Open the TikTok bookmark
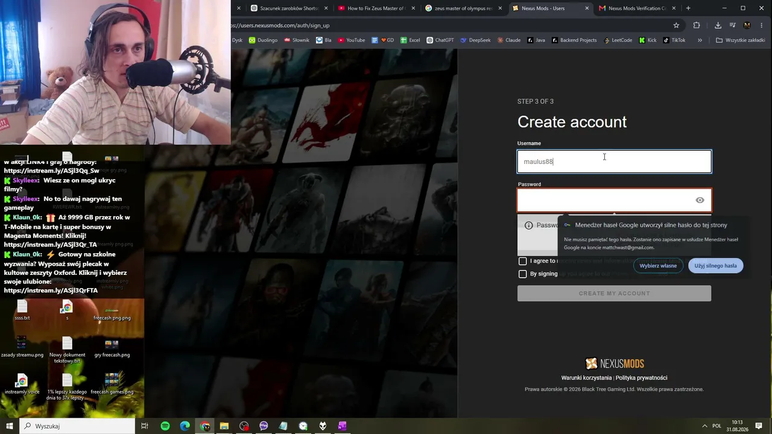Image resolution: width=772 pixels, height=434 pixels. pyautogui.click(x=674, y=40)
